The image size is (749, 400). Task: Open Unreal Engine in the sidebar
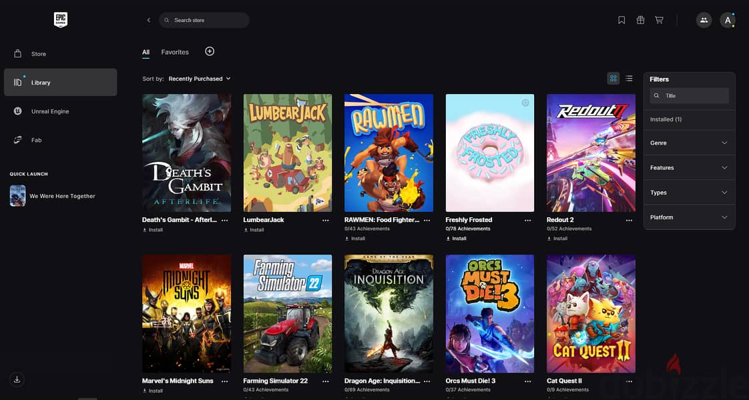click(x=60, y=111)
